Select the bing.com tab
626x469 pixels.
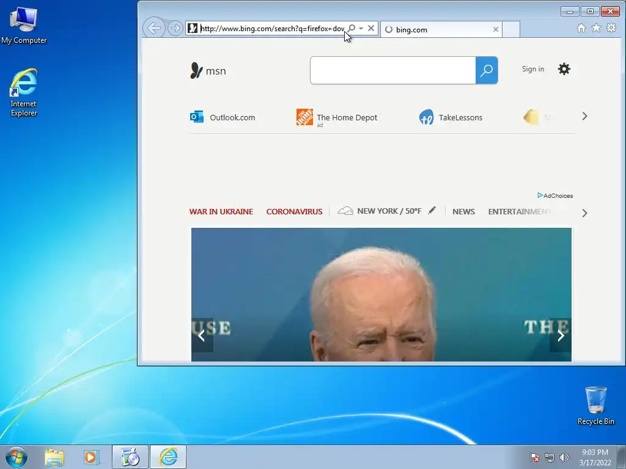click(x=441, y=29)
